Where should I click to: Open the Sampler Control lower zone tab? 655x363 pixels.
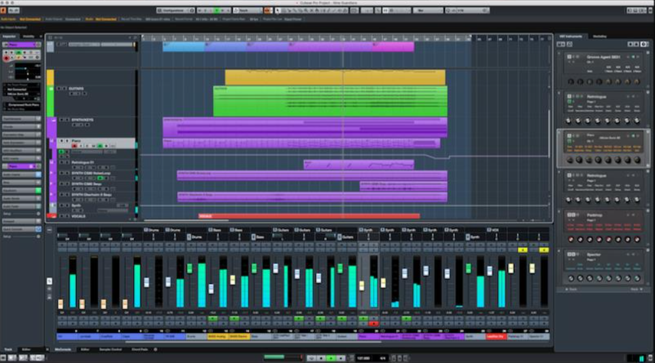pos(110,350)
